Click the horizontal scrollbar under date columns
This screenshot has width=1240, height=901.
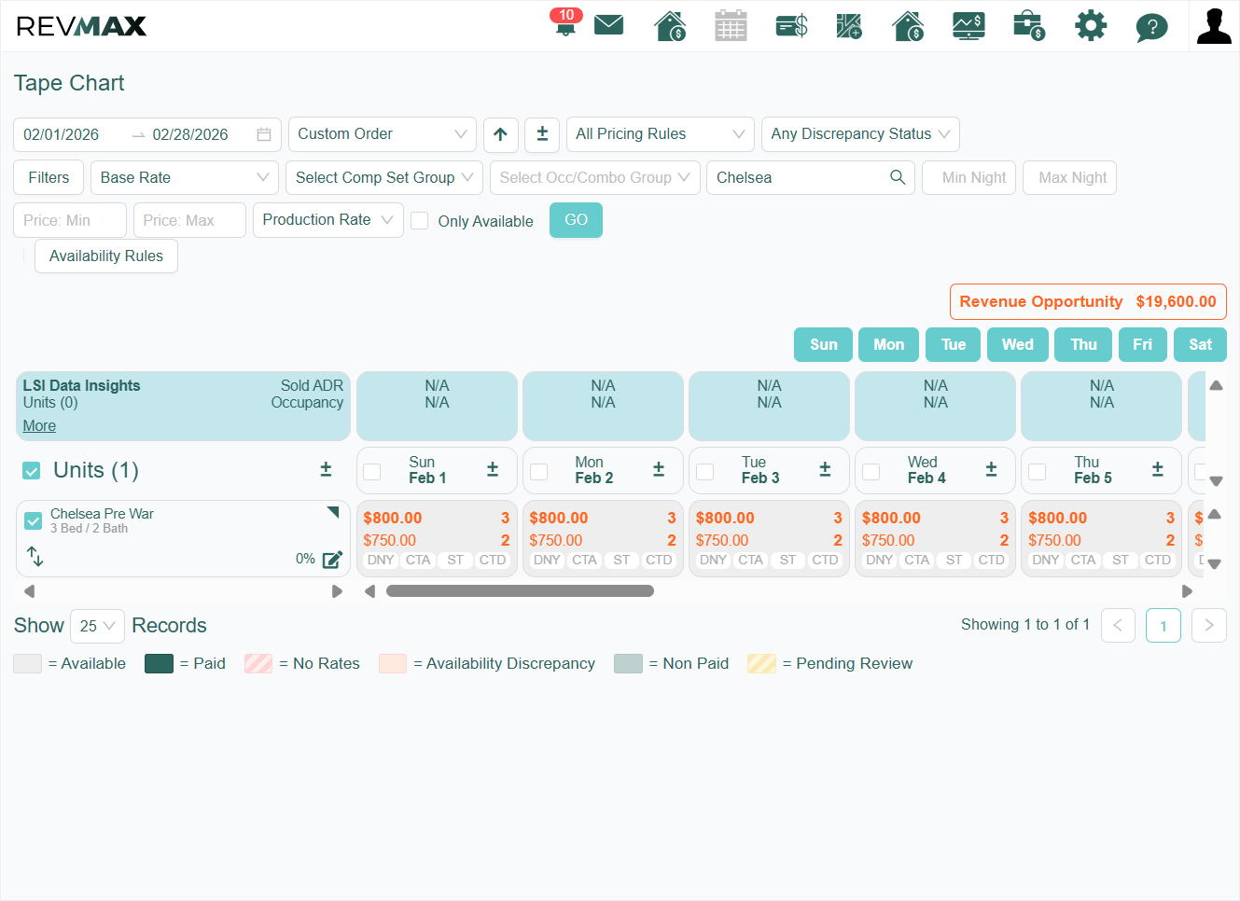pyautogui.click(x=520, y=590)
